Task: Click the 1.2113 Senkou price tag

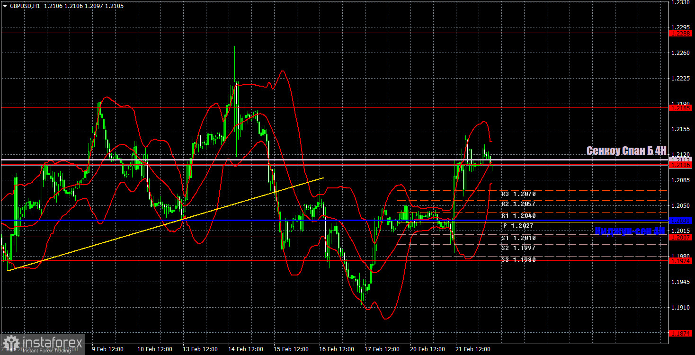Action: [681, 160]
